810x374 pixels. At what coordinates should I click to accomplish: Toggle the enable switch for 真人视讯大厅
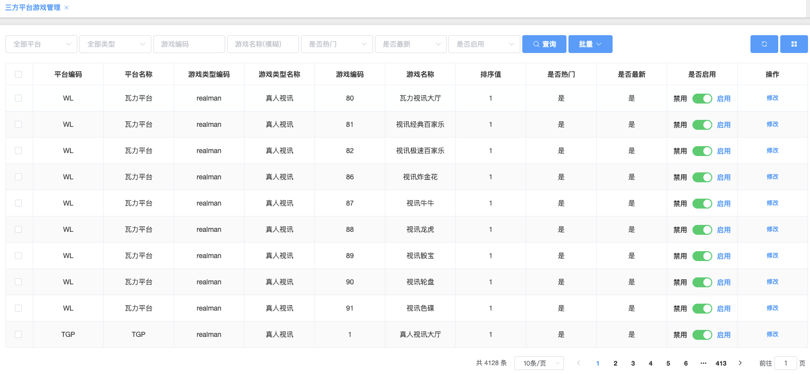pos(702,335)
